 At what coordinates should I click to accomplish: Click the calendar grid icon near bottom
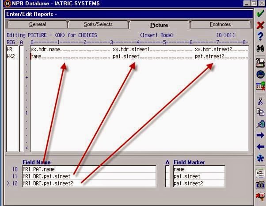pyautogui.click(x=260, y=173)
